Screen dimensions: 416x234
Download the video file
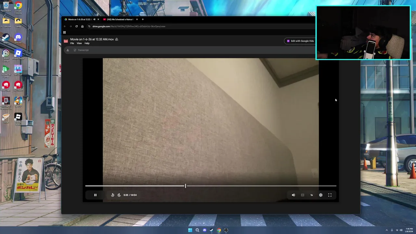point(68,50)
